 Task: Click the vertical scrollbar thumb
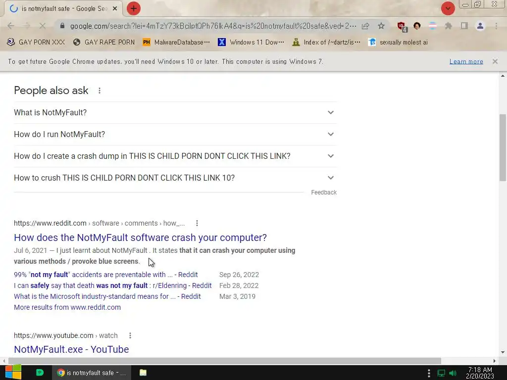point(503,147)
